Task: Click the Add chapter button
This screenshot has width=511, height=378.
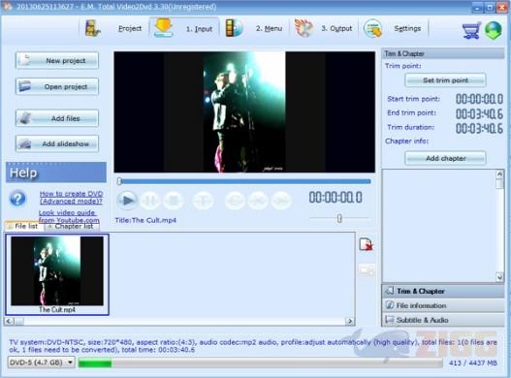Action: coord(445,158)
